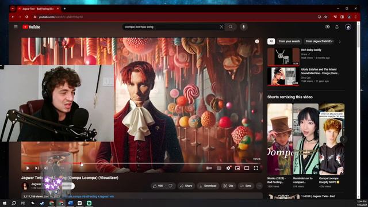Skip to the next video
The image size is (368, 207).
pyautogui.click(x=37, y=168)
